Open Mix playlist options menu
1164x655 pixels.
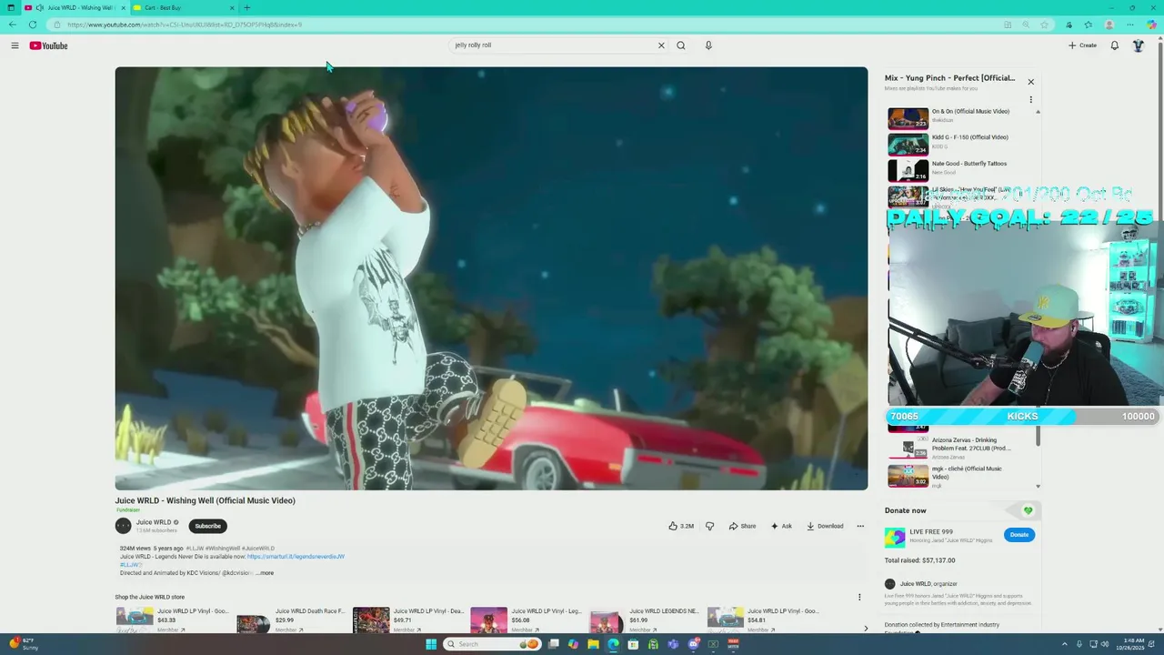click(1030, 100)
